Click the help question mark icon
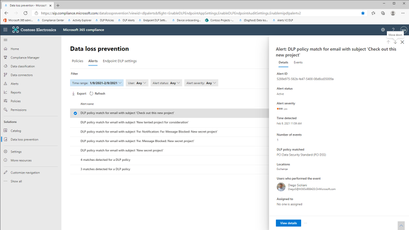This screenshot has width=409, height=230. [x=393, y=30]
